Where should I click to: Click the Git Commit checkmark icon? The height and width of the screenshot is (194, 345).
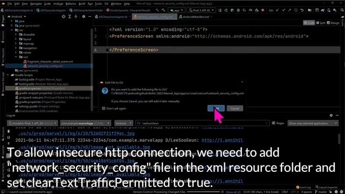pos(284,10)
